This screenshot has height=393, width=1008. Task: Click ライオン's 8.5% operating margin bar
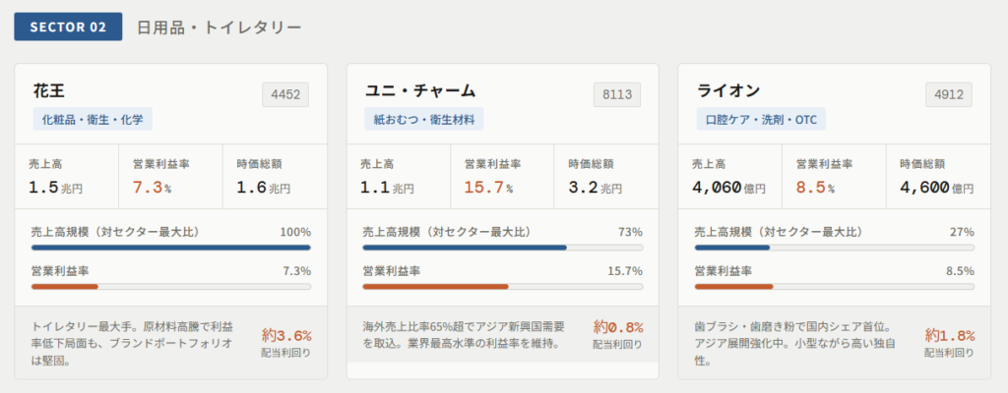(x=834, y=287)
